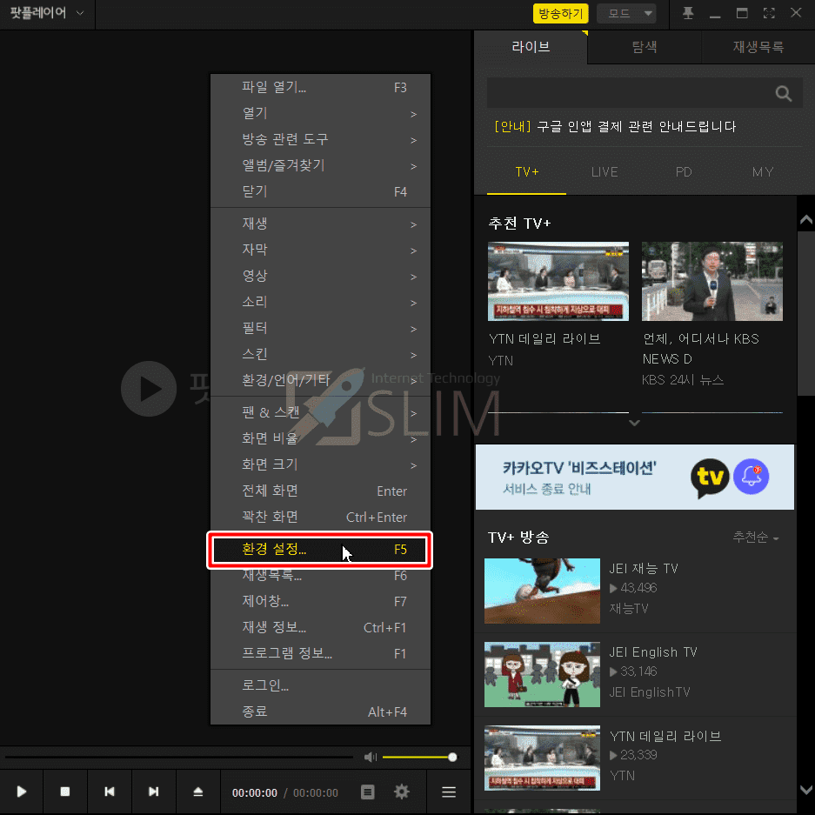Image resolution: width=815 pixels, height=815 pixels.
Task: Open the 추천순 sort dropdown
Action: (x=755, y=537)
